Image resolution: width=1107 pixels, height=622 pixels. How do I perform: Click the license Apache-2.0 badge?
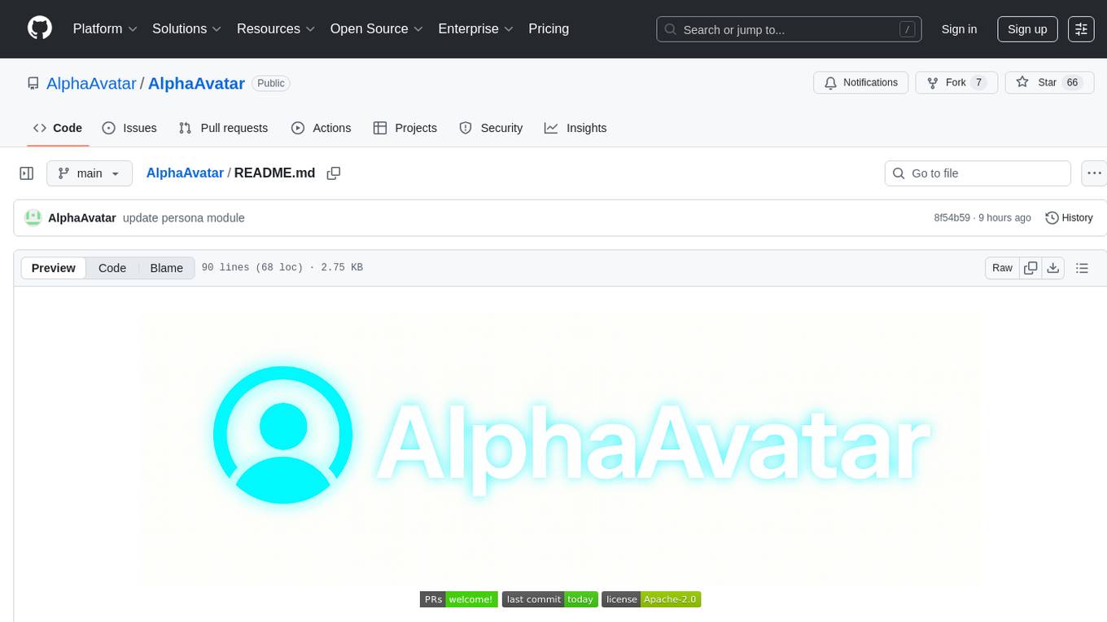652,599
